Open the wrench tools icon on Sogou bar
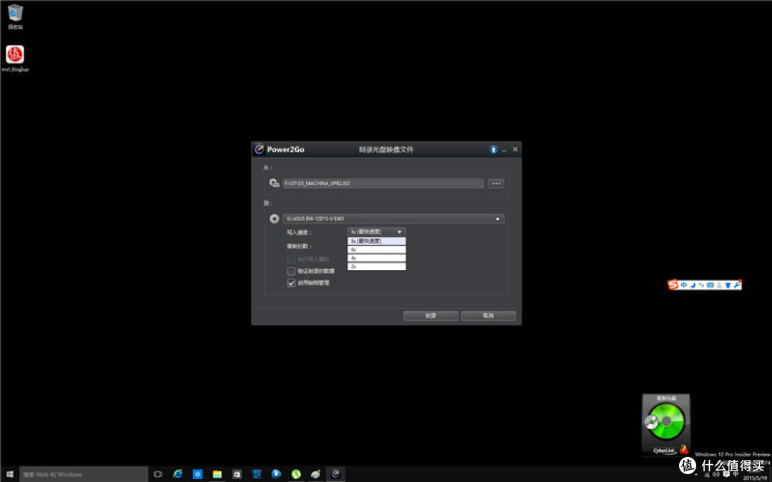 click(x=736, y=285)
